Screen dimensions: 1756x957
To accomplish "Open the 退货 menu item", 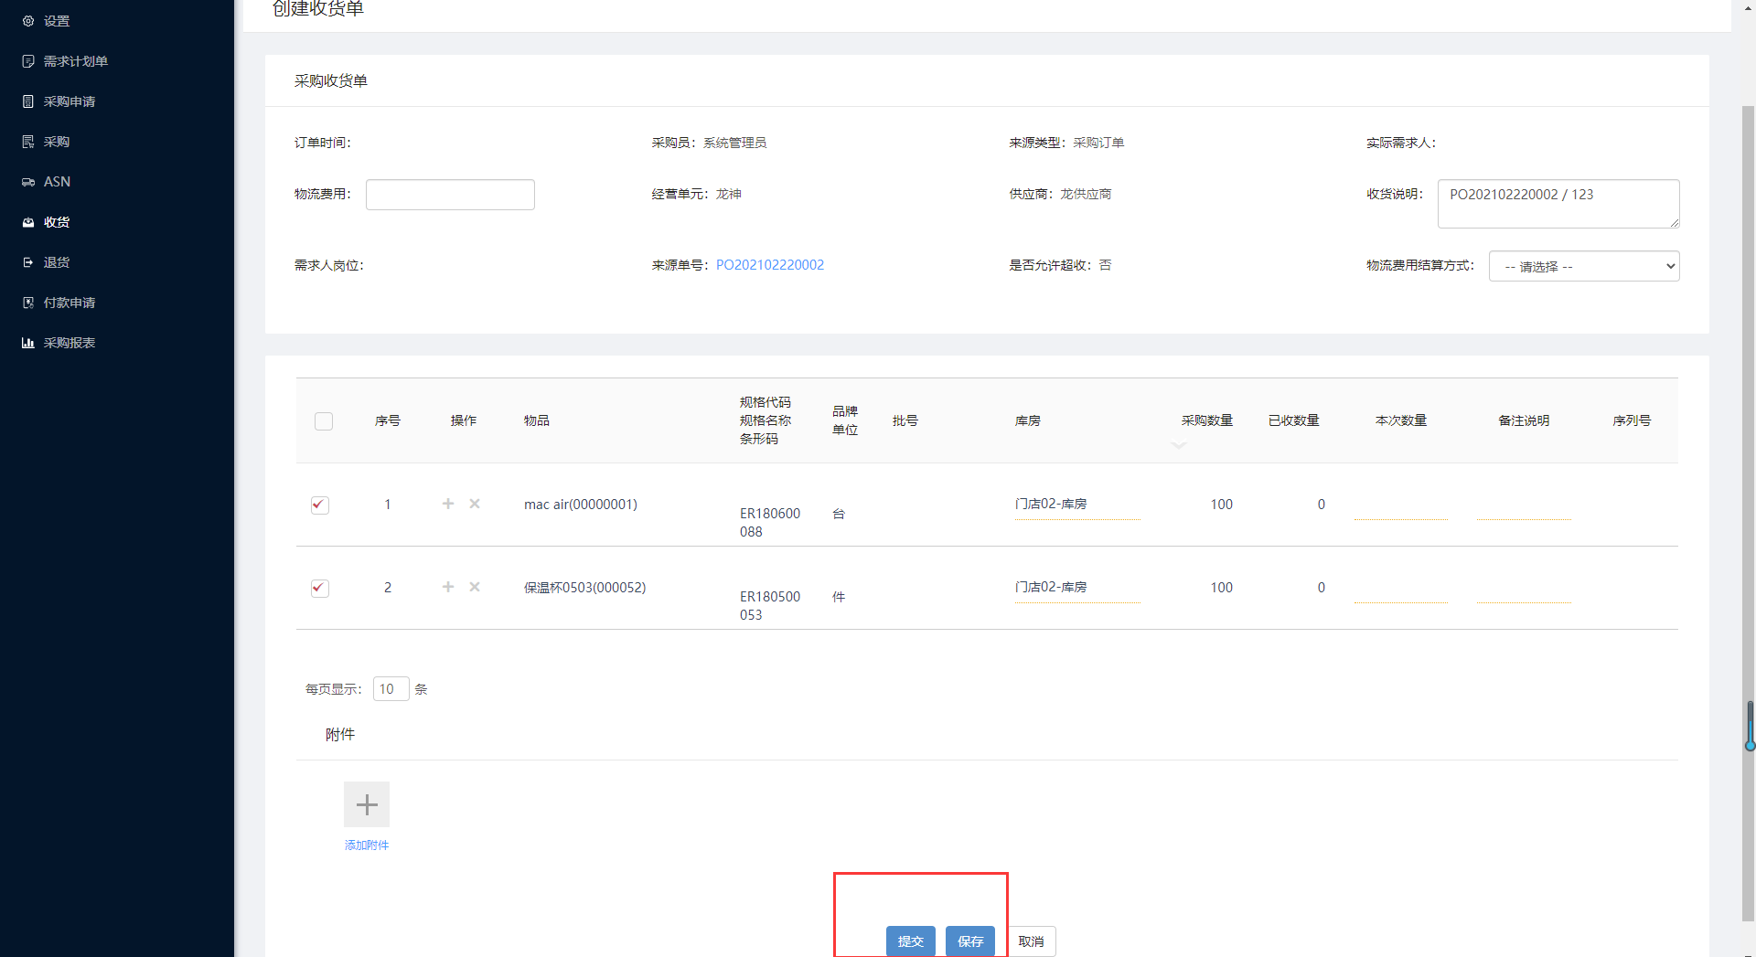I will click(57, 262).
